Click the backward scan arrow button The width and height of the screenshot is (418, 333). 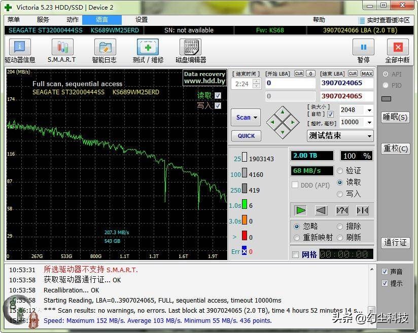[x=321, y=210]
